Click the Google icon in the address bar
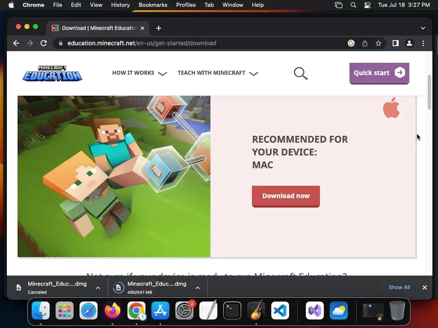 [x=351, y=43]
